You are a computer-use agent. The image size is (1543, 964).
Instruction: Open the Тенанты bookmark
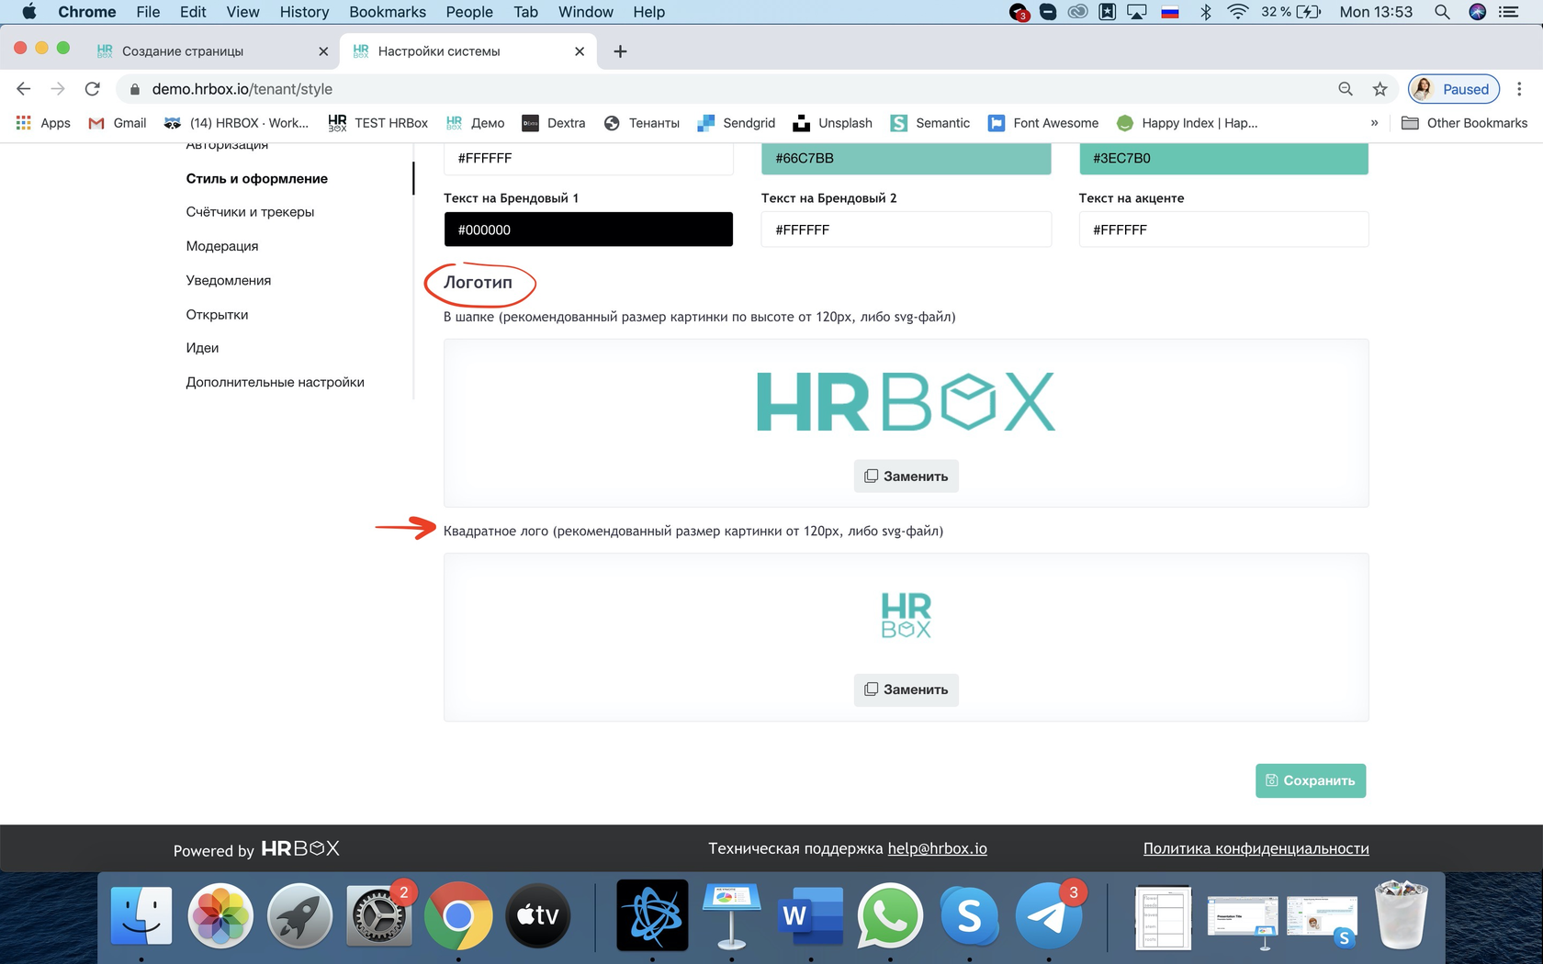pos(641,123)
